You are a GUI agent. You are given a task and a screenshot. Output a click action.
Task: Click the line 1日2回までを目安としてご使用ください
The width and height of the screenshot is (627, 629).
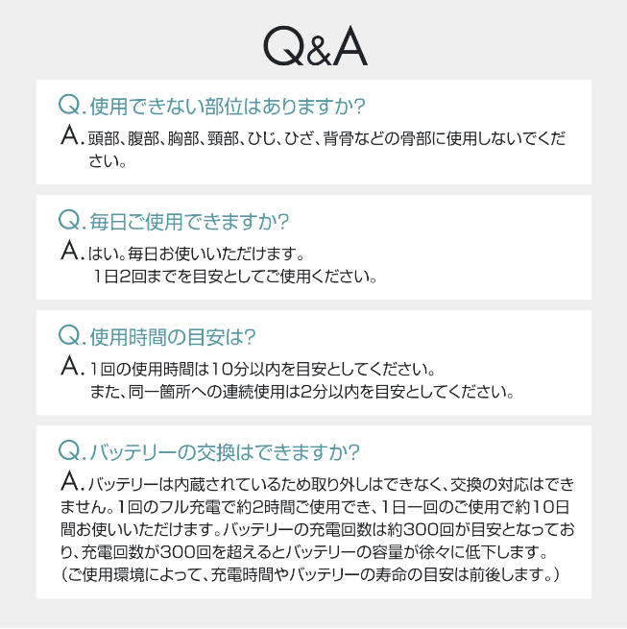point(235,277)
